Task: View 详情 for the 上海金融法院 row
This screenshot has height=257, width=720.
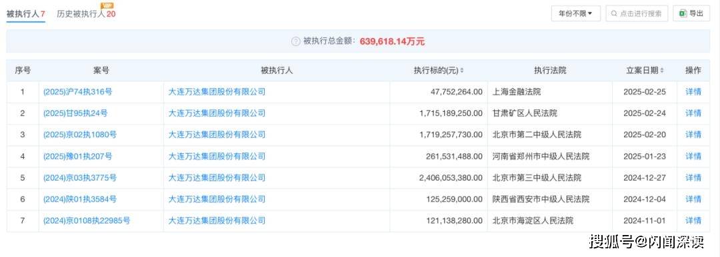Action: pyautogui.click(x=693, y=92)
